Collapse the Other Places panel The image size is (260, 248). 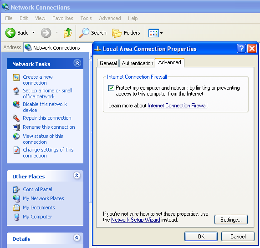[x=77, y=176]
